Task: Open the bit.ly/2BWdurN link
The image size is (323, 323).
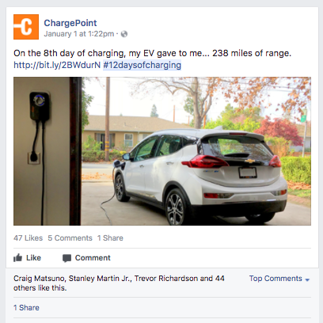Action: [x=57, y=65]
